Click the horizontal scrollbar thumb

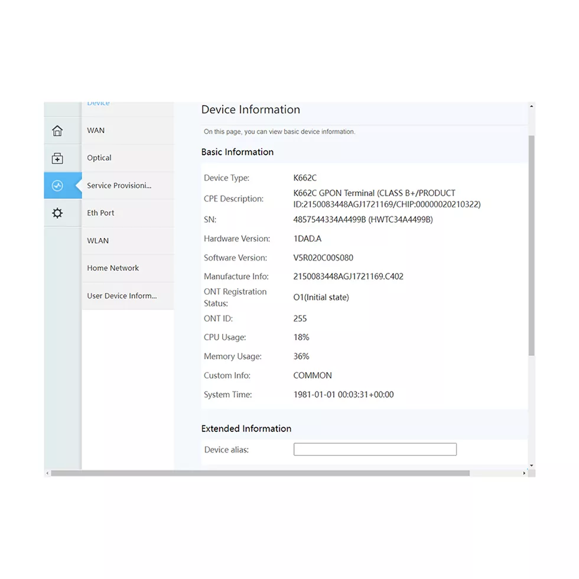tap(260, 473)
